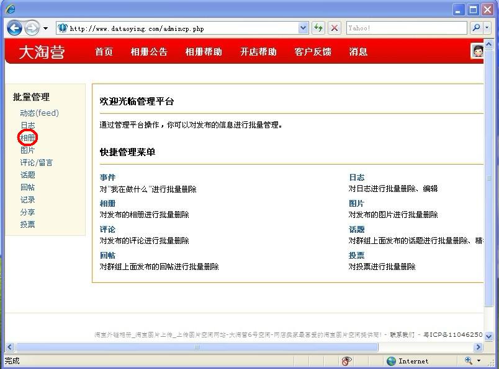Image resolution: width=499 pixels, height=369 pixels.
Task: Expand the address bar URL dropdown
Action: click(303, 28)
